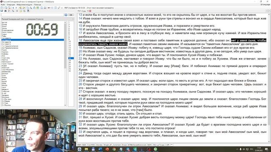The width and height of the screenshot is (271, 152).
Task: Open the Избранные модули menu
Action: (25, 5)
